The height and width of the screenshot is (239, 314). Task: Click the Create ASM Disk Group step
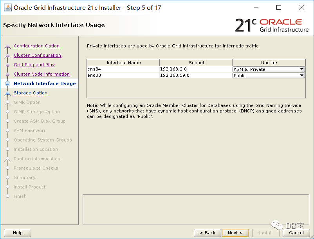pos(40,121)
